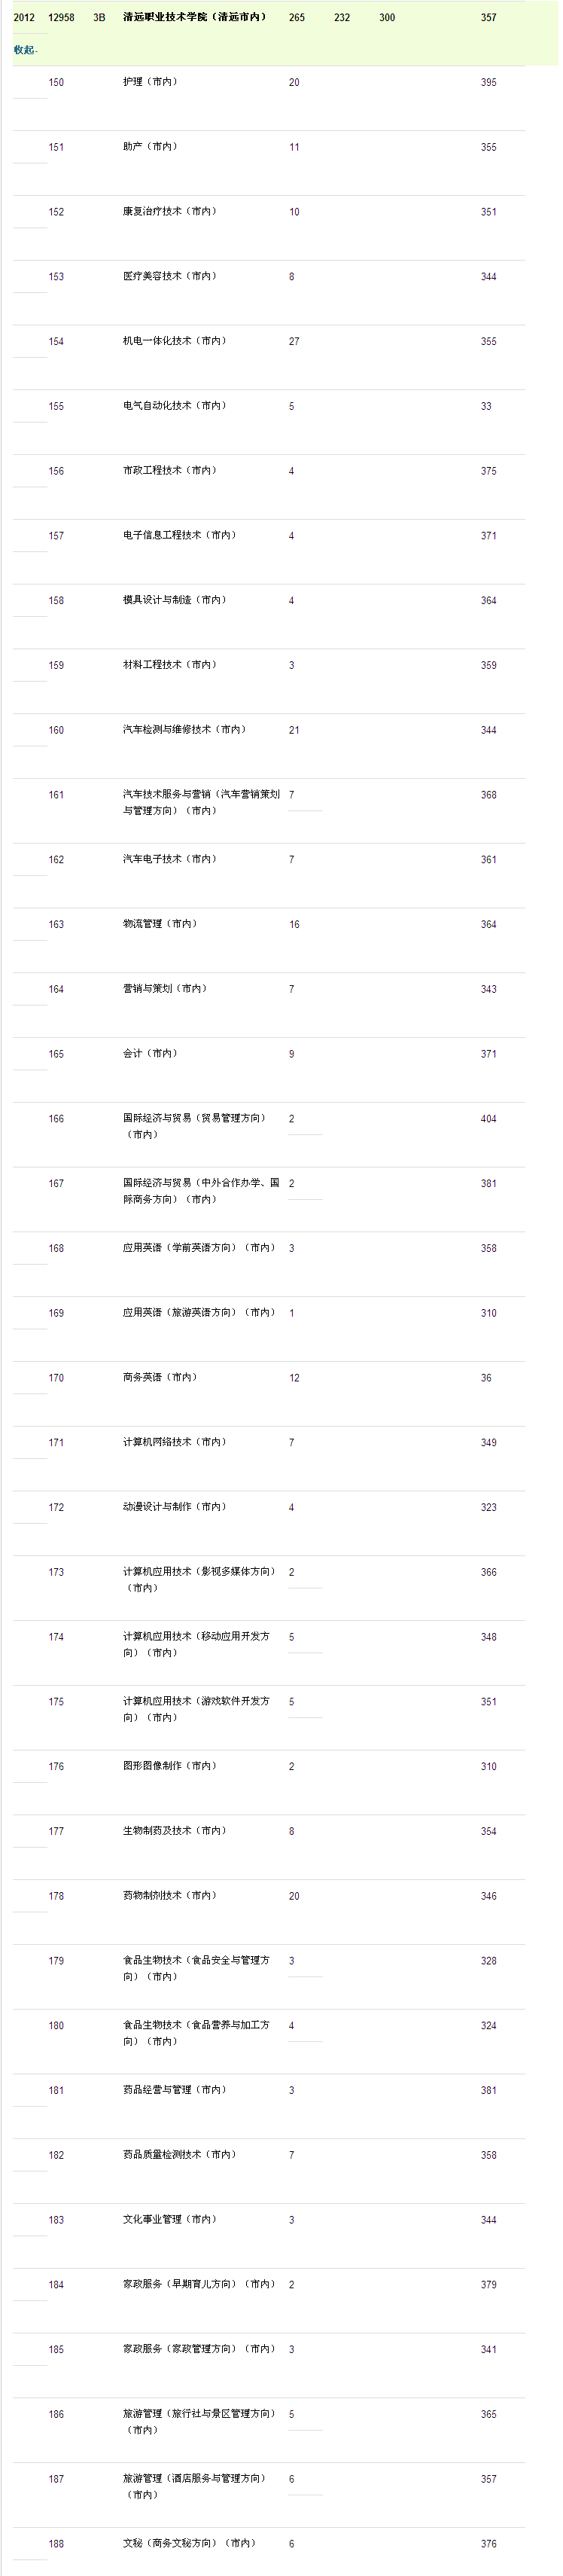This screenshot has height=2576, width=563.
Task: Click major name 物流管理（市内）
Action: [x=160, y=924]
